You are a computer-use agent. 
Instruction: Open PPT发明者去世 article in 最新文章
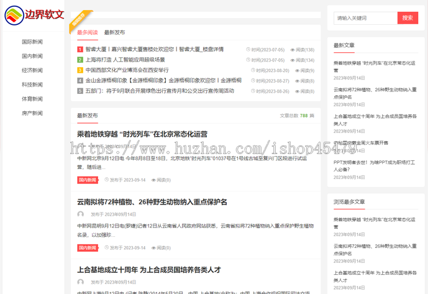pos(374,166)
